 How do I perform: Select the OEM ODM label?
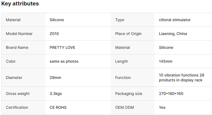pyautogui.click(x=125, y=107)
